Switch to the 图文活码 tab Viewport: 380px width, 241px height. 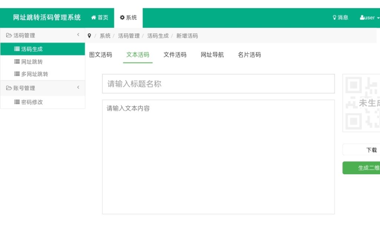(100, 55)
